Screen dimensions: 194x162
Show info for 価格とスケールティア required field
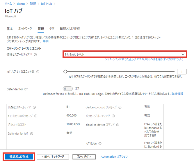(x=35, y=54)
